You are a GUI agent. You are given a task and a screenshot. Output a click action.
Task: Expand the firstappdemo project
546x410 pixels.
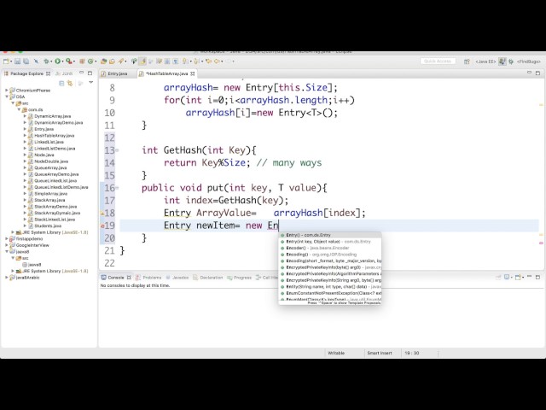tap(7, 239)
